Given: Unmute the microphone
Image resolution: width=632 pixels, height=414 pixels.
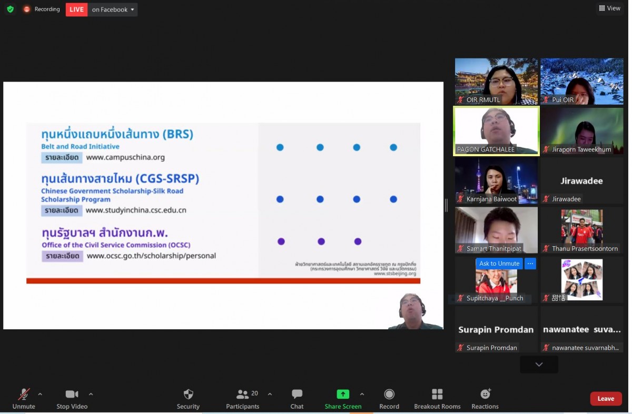Looking at the screenshot, I should [24, 399].
